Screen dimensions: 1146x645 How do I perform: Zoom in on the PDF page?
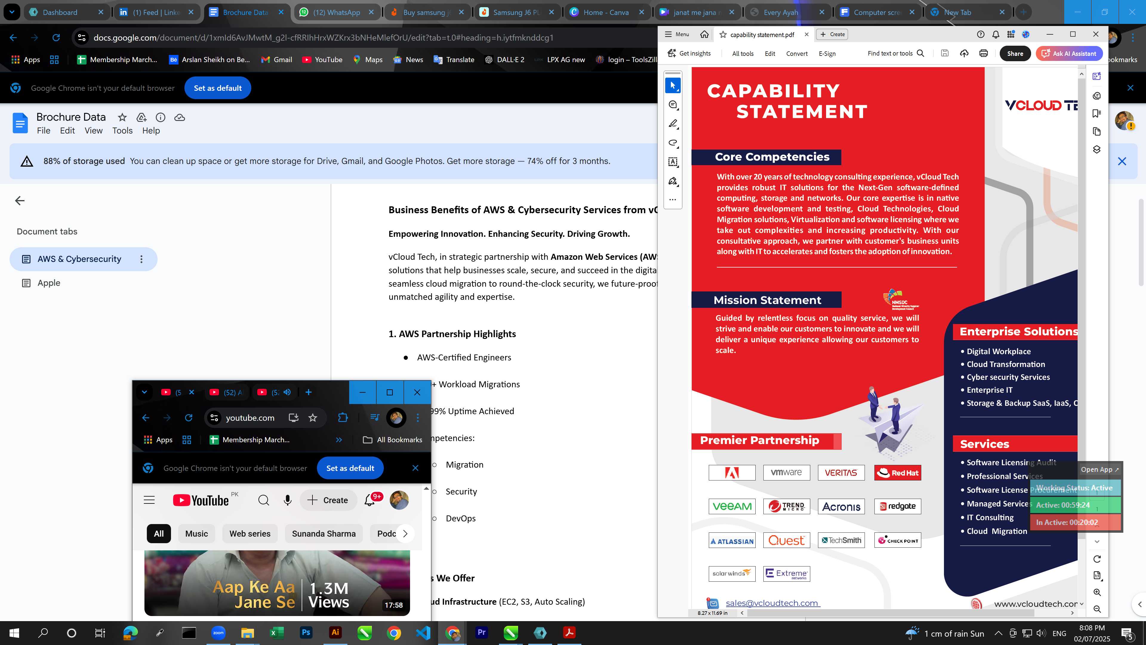(1097, 592)
